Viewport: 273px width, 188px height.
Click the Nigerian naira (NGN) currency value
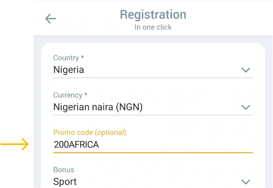point(98,107)
